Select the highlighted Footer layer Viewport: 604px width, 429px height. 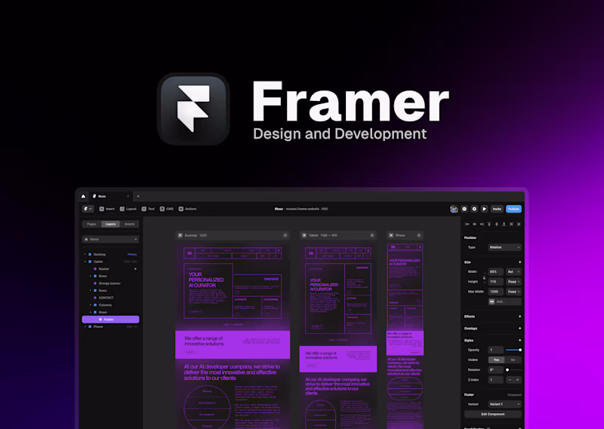point(110,320)
